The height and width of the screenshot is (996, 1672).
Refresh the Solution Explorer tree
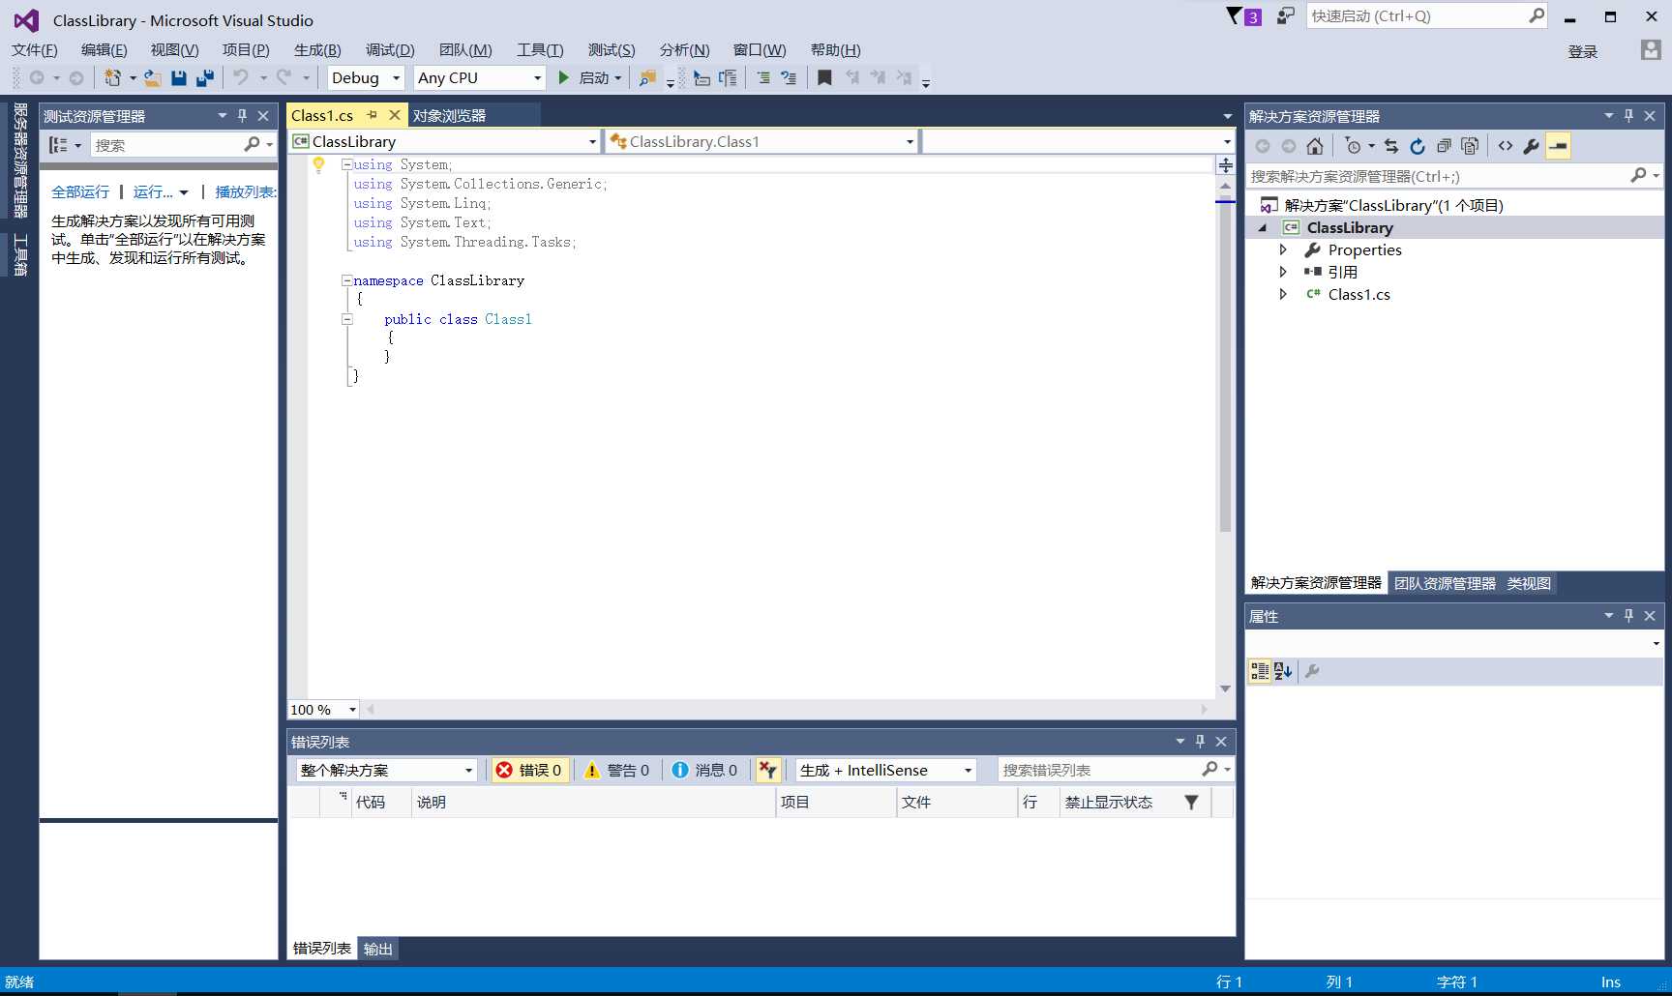[1418, 146]
